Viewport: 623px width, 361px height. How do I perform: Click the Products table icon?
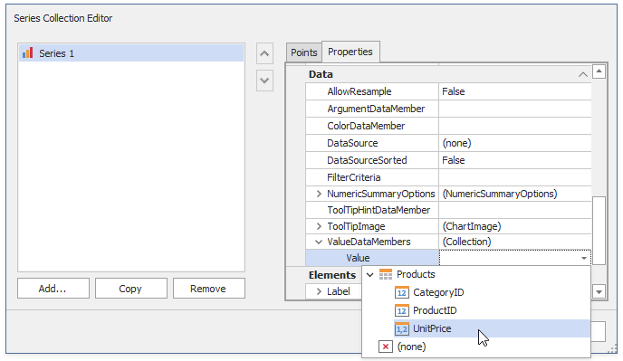386,274
